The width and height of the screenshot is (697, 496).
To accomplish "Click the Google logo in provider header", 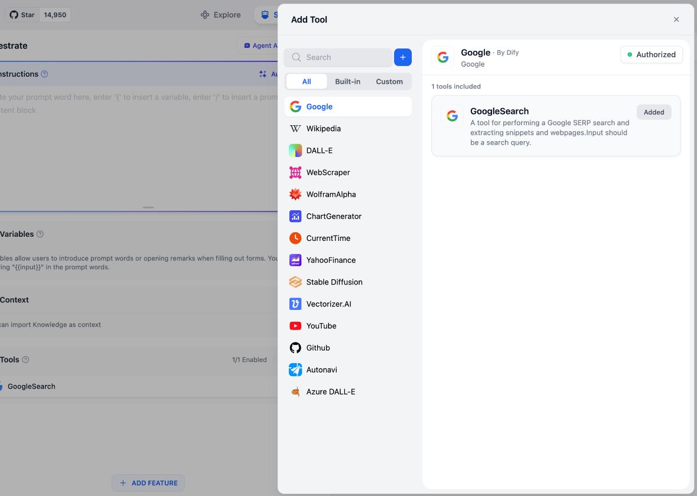I will 443,57.
